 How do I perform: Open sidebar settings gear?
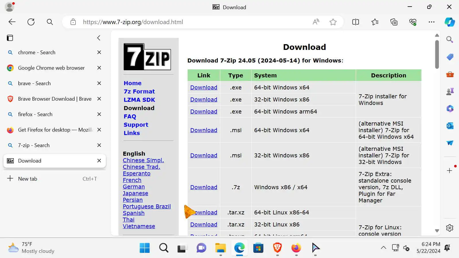[450, 228]
